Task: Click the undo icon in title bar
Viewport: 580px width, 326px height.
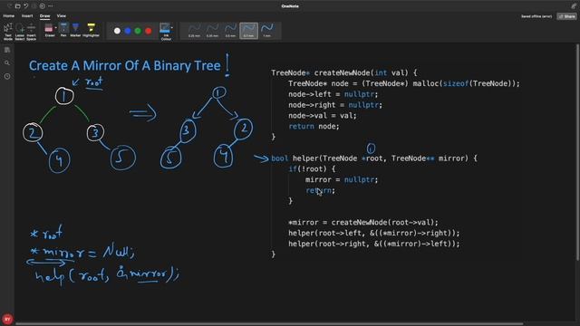Action: click(x=26, y=6)
